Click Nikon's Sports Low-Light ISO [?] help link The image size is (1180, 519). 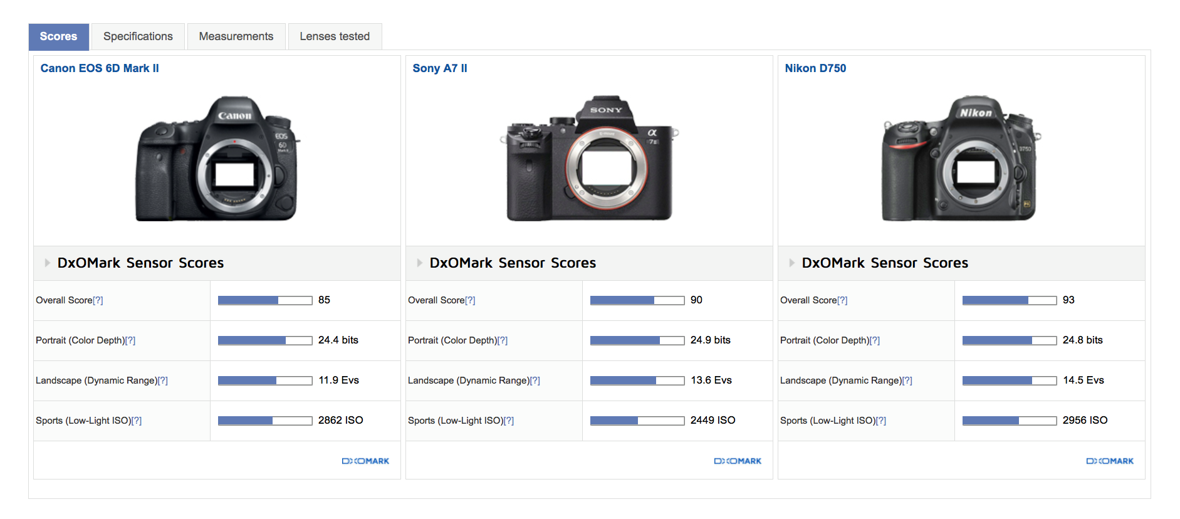click(x=881, y=421)
